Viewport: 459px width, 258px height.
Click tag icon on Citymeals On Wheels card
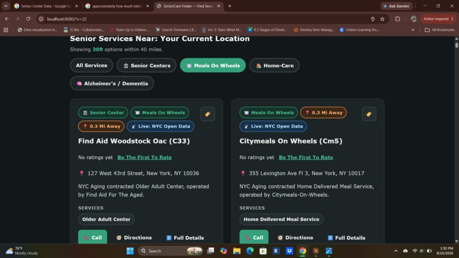coord(369,114)
